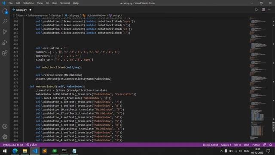Click the self.retranslateUi(MainWindow) call line

[x=59, y=75]
